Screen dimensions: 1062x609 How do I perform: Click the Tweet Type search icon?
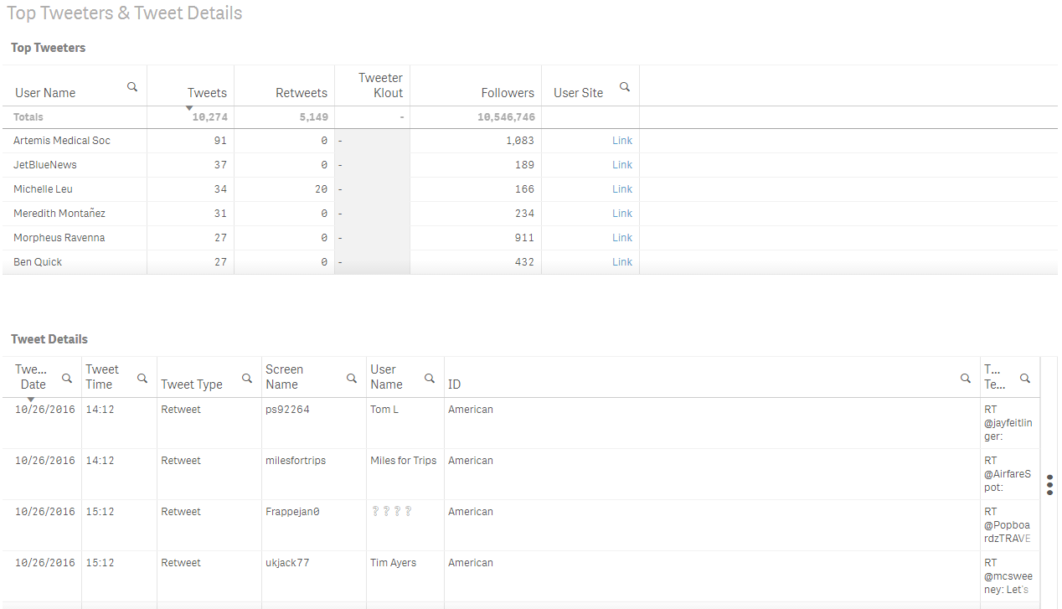tap(247, 379)
